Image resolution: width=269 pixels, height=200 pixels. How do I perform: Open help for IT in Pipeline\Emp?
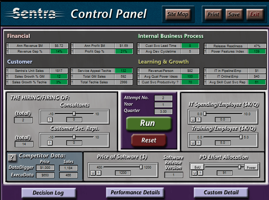[205, 71]
